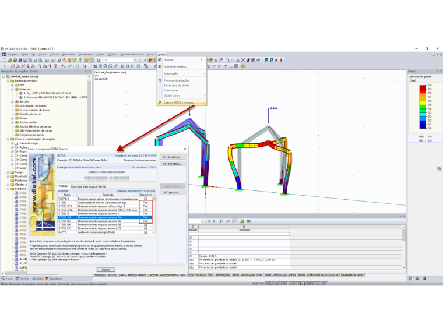
Task: Click the Procurar atualizações icon in the menu
Action: point(160,80)
